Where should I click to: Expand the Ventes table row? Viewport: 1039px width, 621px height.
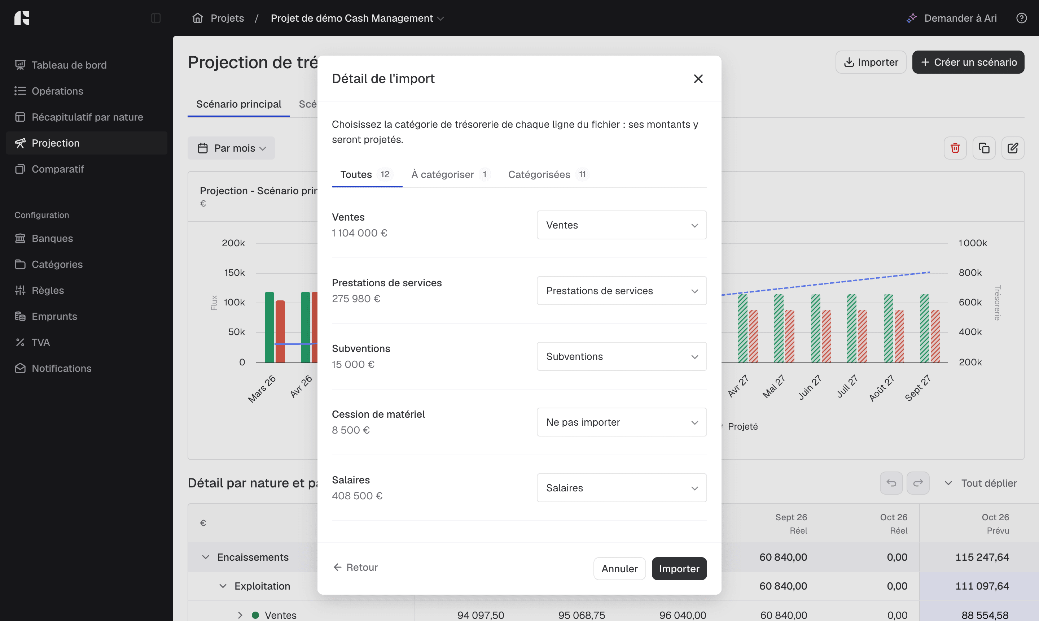pyautogui.click(x=240, y=615)
